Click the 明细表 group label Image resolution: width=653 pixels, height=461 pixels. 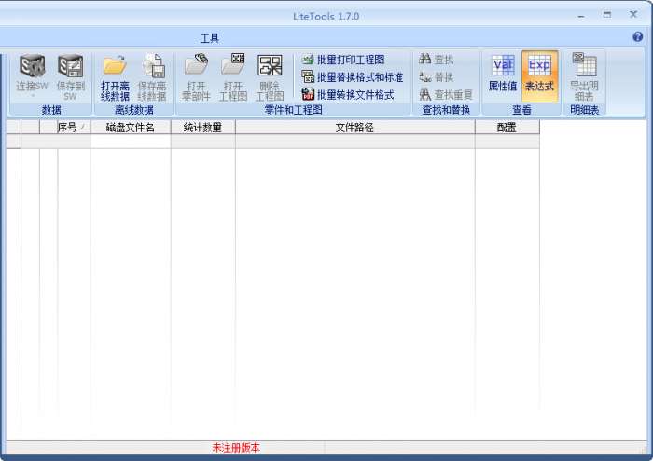[x=584, y=110]
